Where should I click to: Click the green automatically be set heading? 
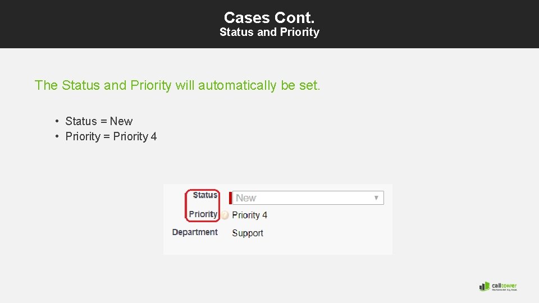(177, 85)
